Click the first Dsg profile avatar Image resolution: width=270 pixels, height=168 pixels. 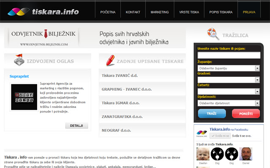(x=217, y=154)
